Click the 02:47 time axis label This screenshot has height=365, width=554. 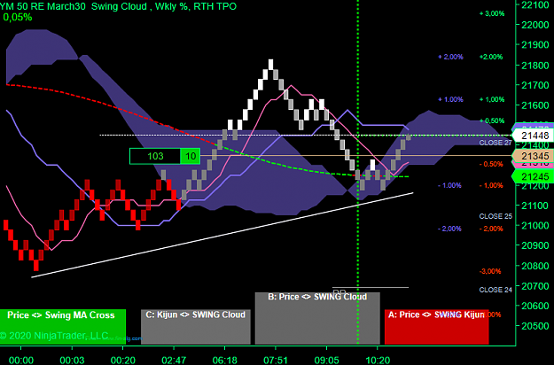(x=174, y=361)
